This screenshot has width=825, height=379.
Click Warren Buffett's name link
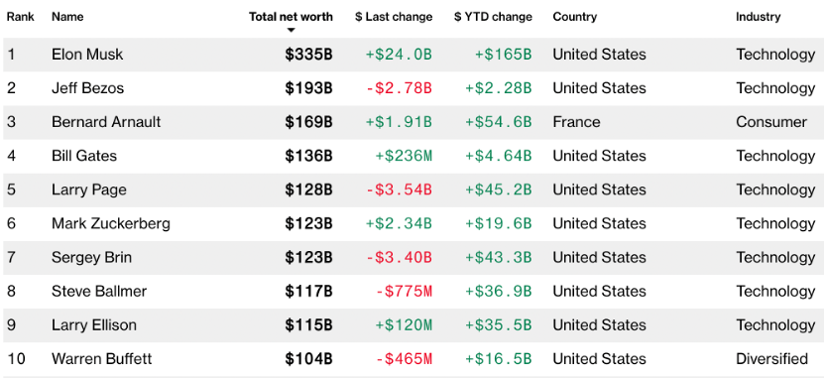(x=101, y=358)
